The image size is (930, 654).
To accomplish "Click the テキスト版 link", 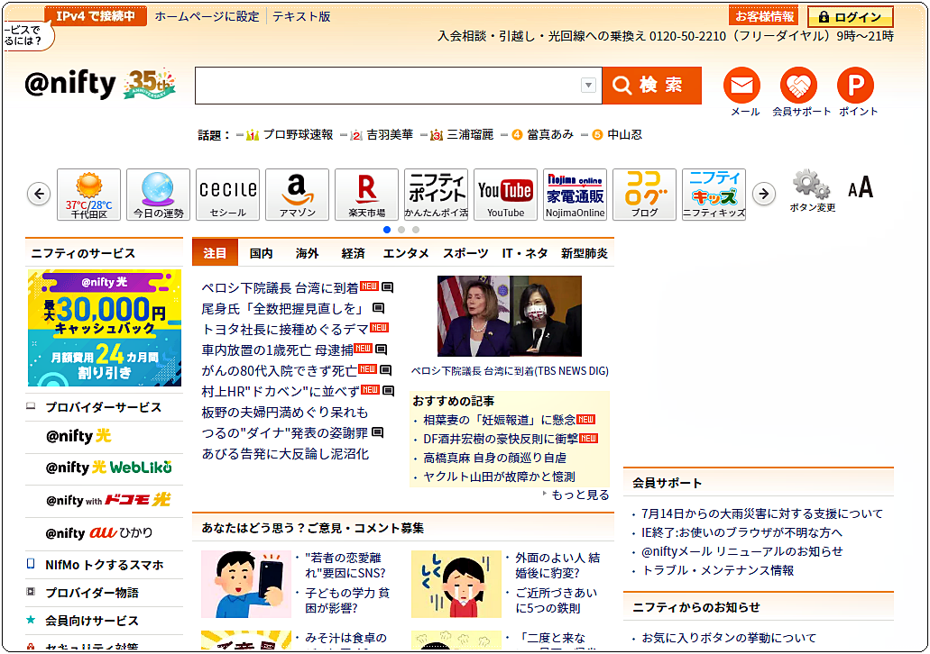I will tap(301, 16).
